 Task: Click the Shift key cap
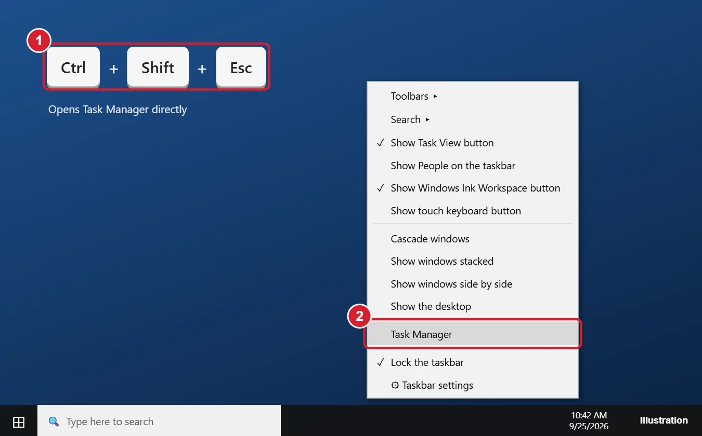(x=158, y=67)
